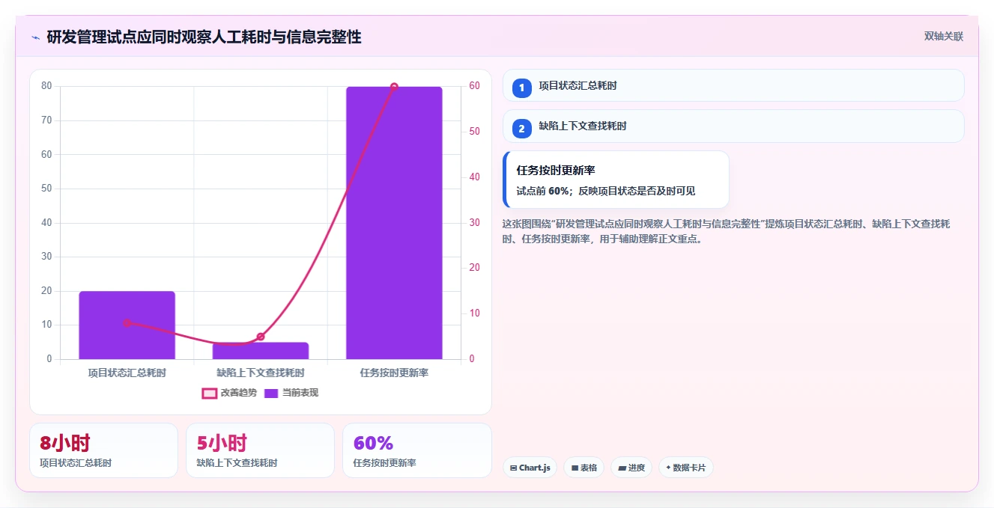Screen dimensions: 994x508
Task: Select the 缺陷上下文查找耗时 list item
Action: (733, 126)
